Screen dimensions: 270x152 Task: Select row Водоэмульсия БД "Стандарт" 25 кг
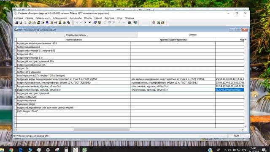[x=73, y=76]
